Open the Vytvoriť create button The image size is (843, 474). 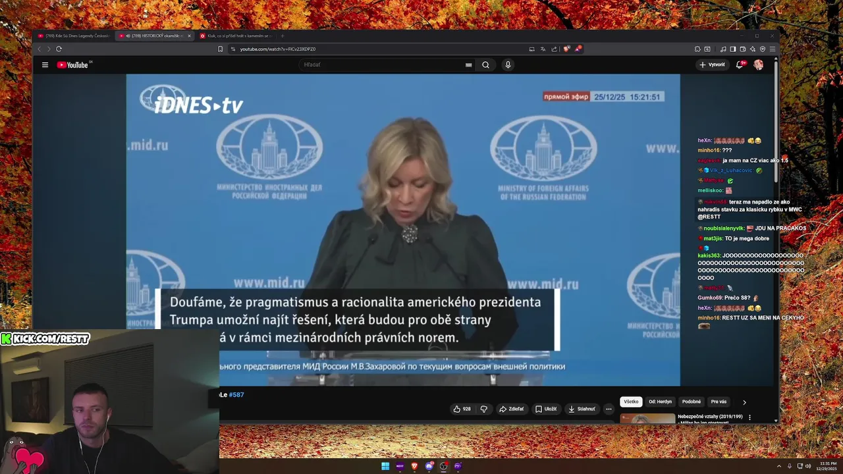712,65
